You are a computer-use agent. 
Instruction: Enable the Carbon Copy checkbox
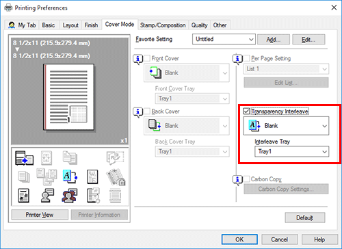(246, 179)
